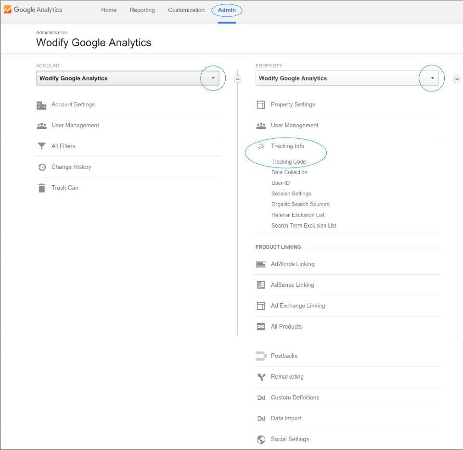Viewport: 463px width, 450px height.
Task: Open Tracking Code under Tracking Info
Action: [x=288, y=162]
